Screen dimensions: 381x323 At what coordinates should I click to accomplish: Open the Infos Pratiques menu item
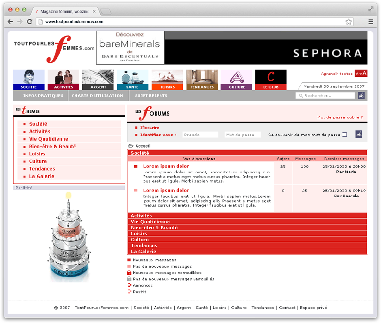click(x=43, y=96)
